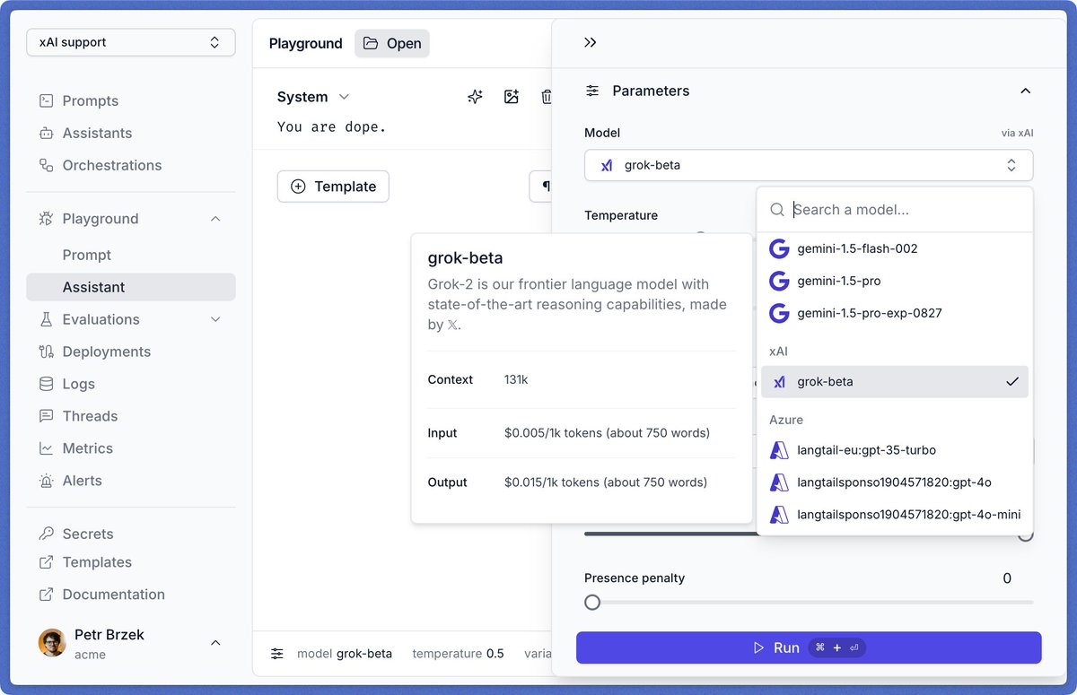This screenshot has width=1077, height=695.
Task: Click the Metrics chart icon
Action: [x=46, y=448]
